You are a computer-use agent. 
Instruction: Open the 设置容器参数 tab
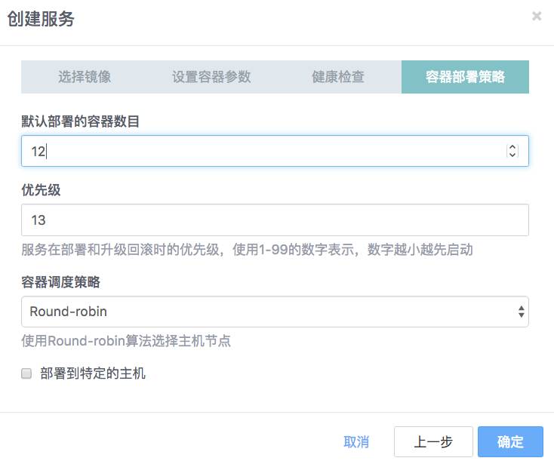[x=211, y=77]
